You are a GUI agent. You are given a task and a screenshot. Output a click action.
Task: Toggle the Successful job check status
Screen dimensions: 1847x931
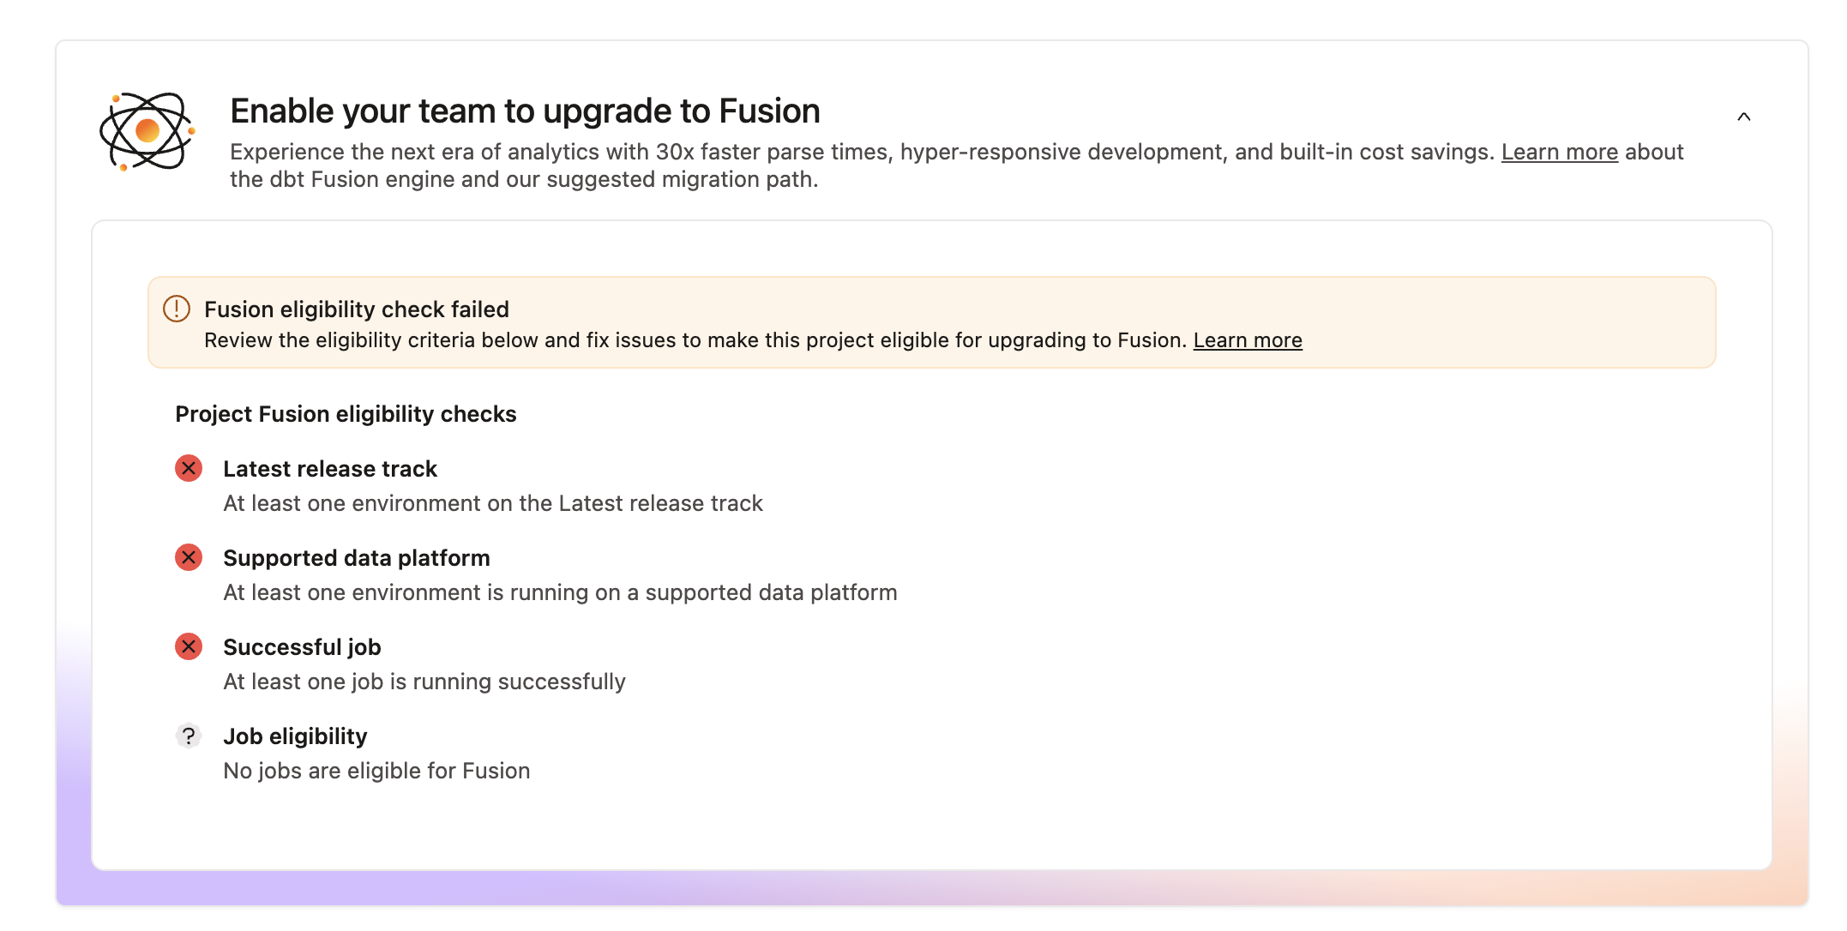[188, 647]
